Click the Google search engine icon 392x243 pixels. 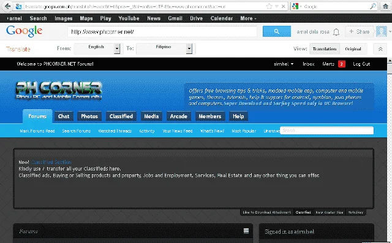(295, 6)
